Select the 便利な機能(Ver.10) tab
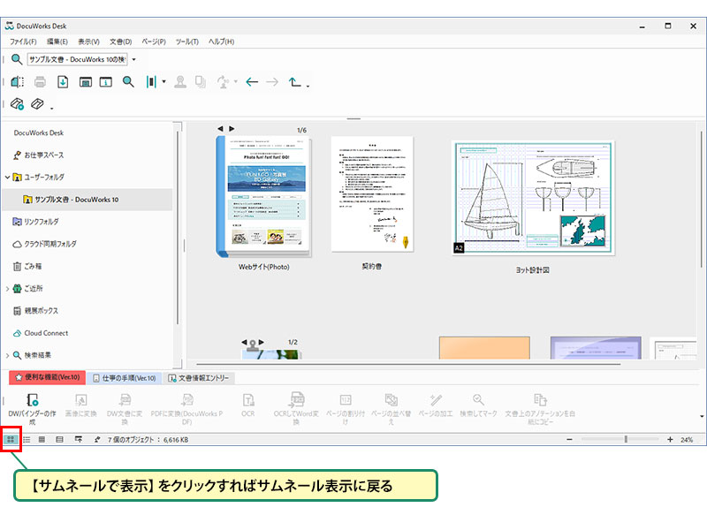The height and width of the screenshot is (530, 707). 48,377
